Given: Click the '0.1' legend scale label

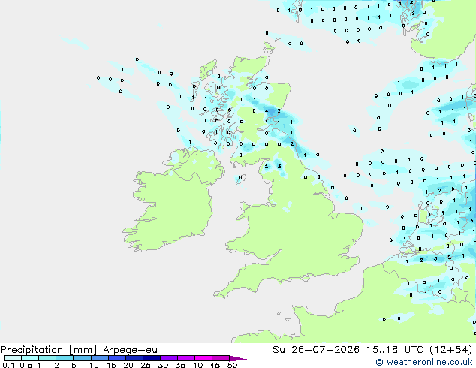Looking at the screenshot, I should point(8,365).
